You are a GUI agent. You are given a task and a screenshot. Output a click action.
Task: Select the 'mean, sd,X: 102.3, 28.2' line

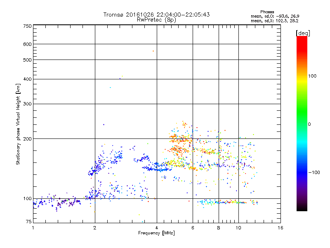274,21
